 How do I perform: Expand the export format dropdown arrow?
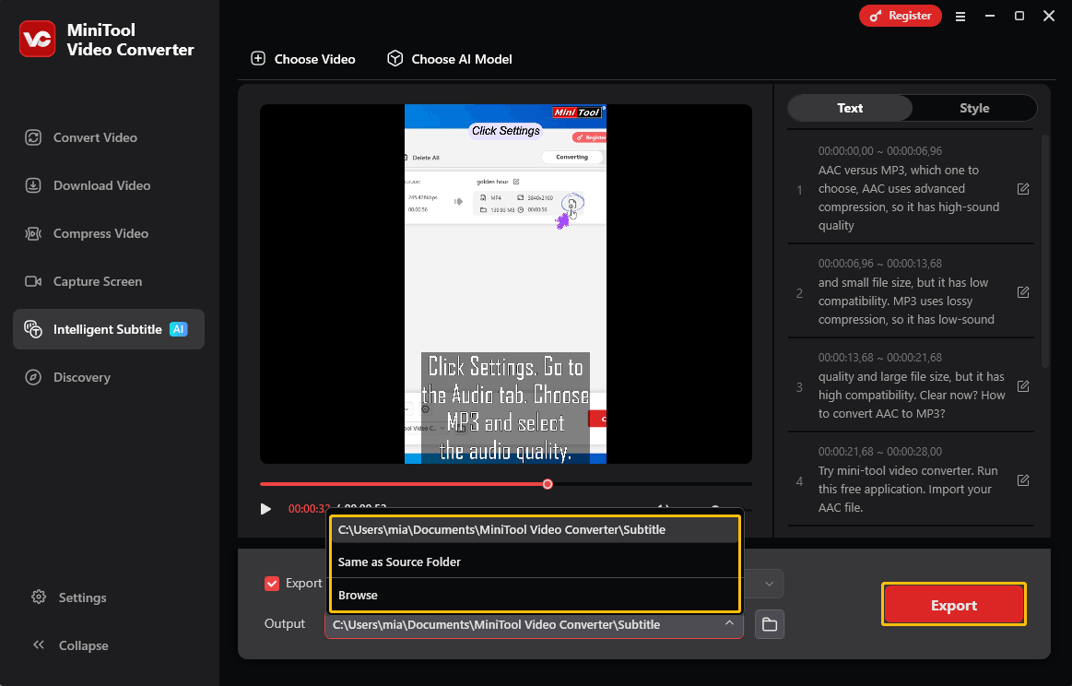[x=769, y=584]
